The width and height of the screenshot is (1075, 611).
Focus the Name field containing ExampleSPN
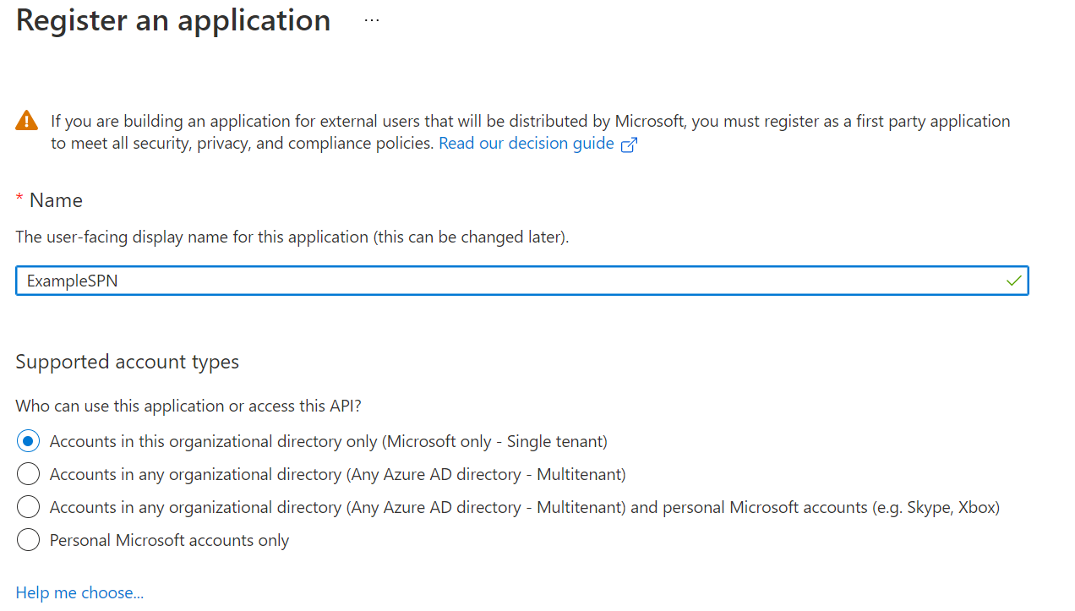tap(507, 281)
